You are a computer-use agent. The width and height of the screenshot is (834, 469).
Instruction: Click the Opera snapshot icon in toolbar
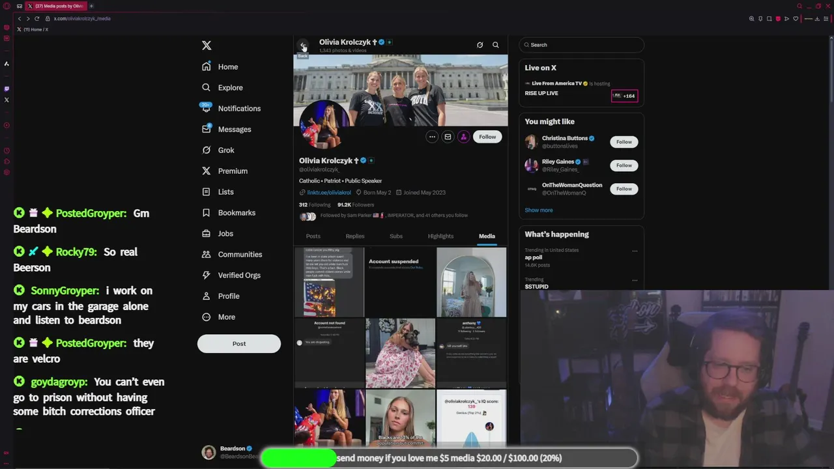[x=769, y=18]
